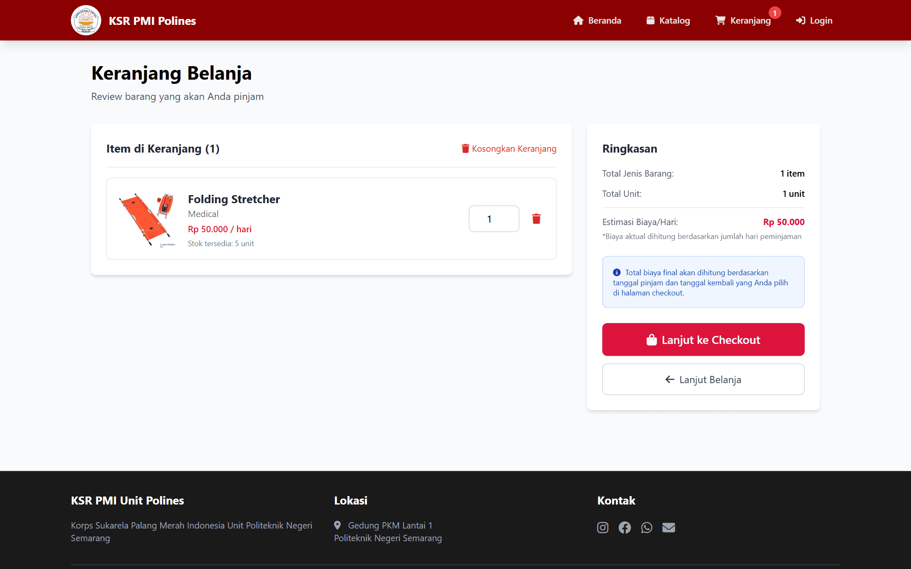Open the Facebook contact icon
911x569 pixels.
pyautogui.click(x=625, y=527)
